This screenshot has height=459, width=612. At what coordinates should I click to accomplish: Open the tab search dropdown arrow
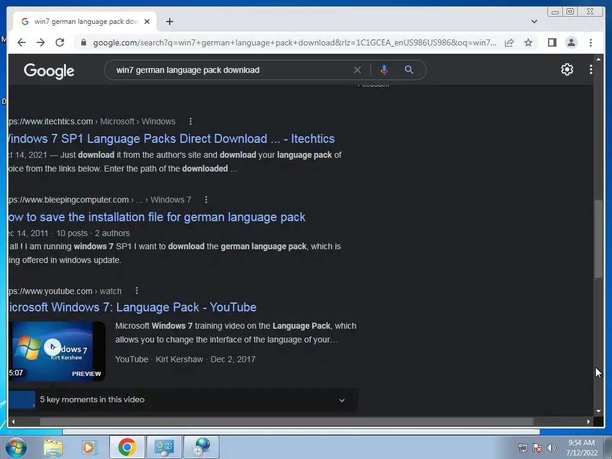pyautogui.click(x=534, y=22)
